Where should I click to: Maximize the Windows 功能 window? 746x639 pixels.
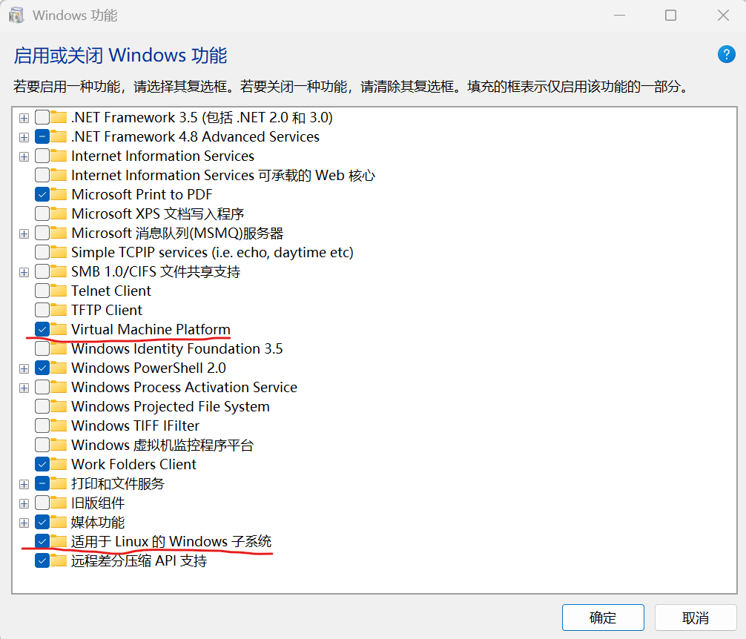coord(671,16)
